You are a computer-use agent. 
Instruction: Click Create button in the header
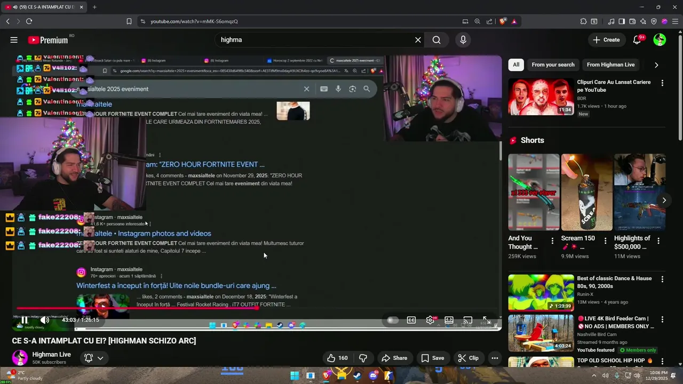click(606, 40)
